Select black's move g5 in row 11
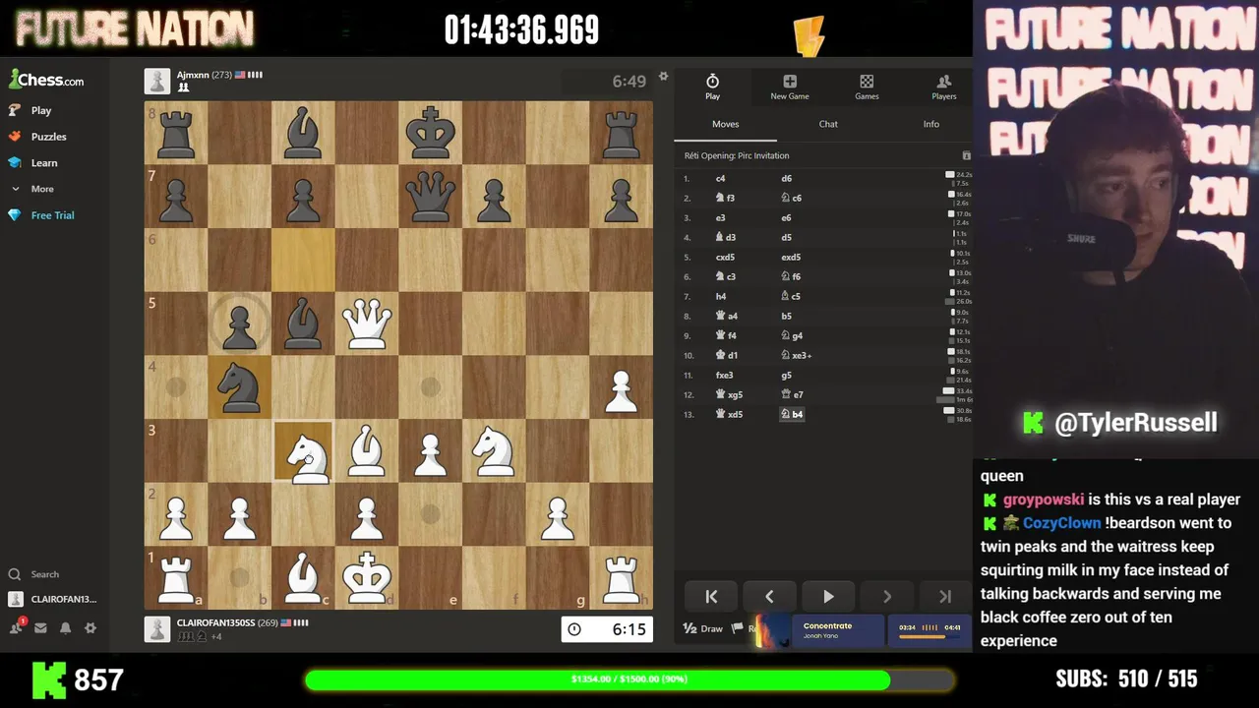 (x=786, y=375)
